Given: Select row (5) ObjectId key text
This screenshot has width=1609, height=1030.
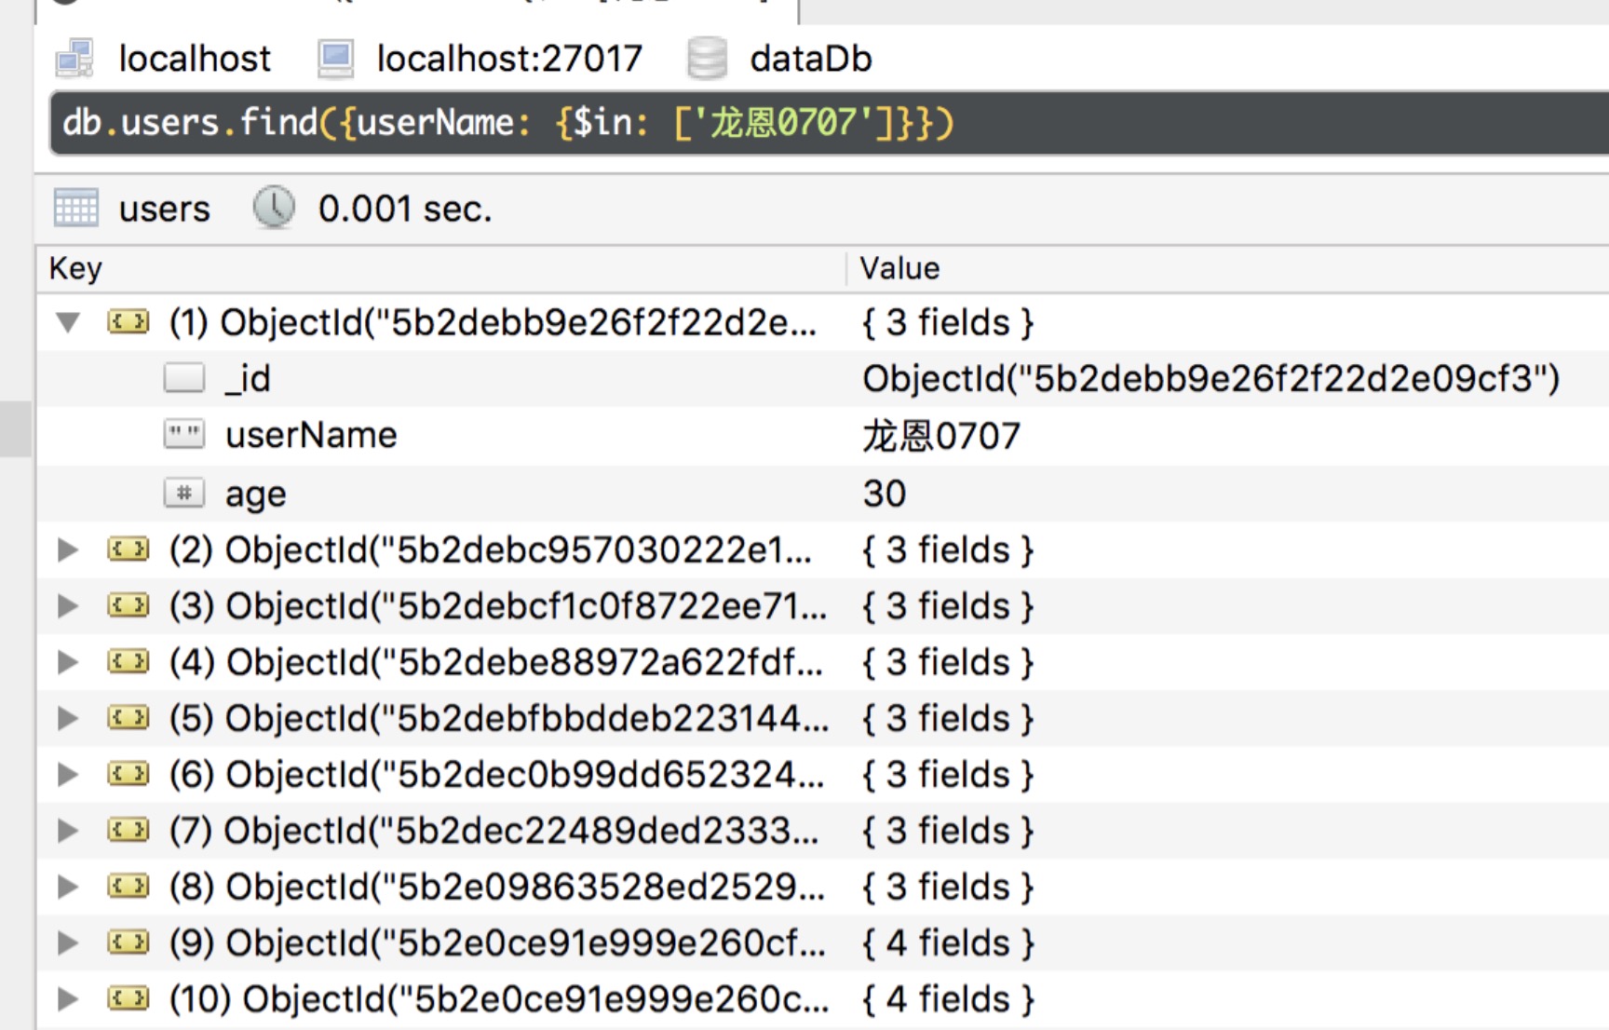Looking at the screenshot, I should pyautogui.click(x=499, y=719).
